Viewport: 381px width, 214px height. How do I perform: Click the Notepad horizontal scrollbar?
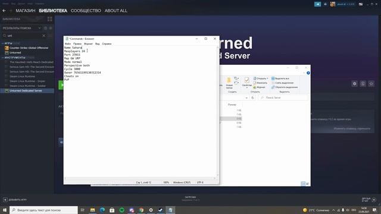click(140, 178)
